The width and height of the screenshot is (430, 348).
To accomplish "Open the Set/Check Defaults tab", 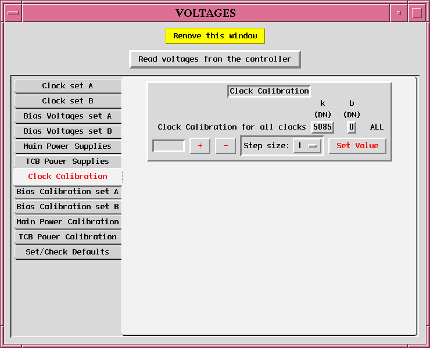I will [x=68, y=252].
